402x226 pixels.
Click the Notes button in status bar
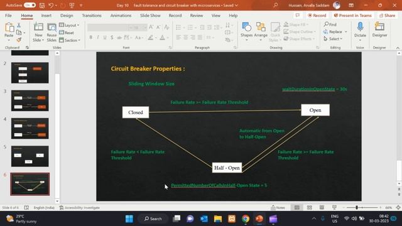[x=278, y=208]
